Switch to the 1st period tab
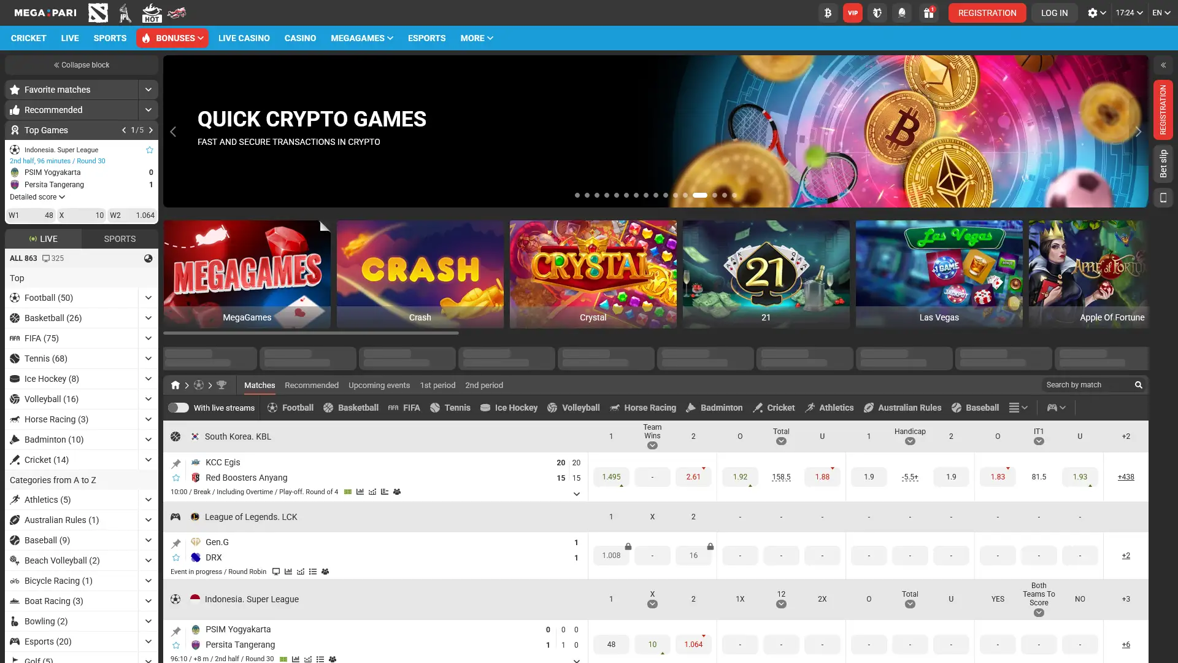This screenshot has height=663, width=1178. tap(437, 385)
